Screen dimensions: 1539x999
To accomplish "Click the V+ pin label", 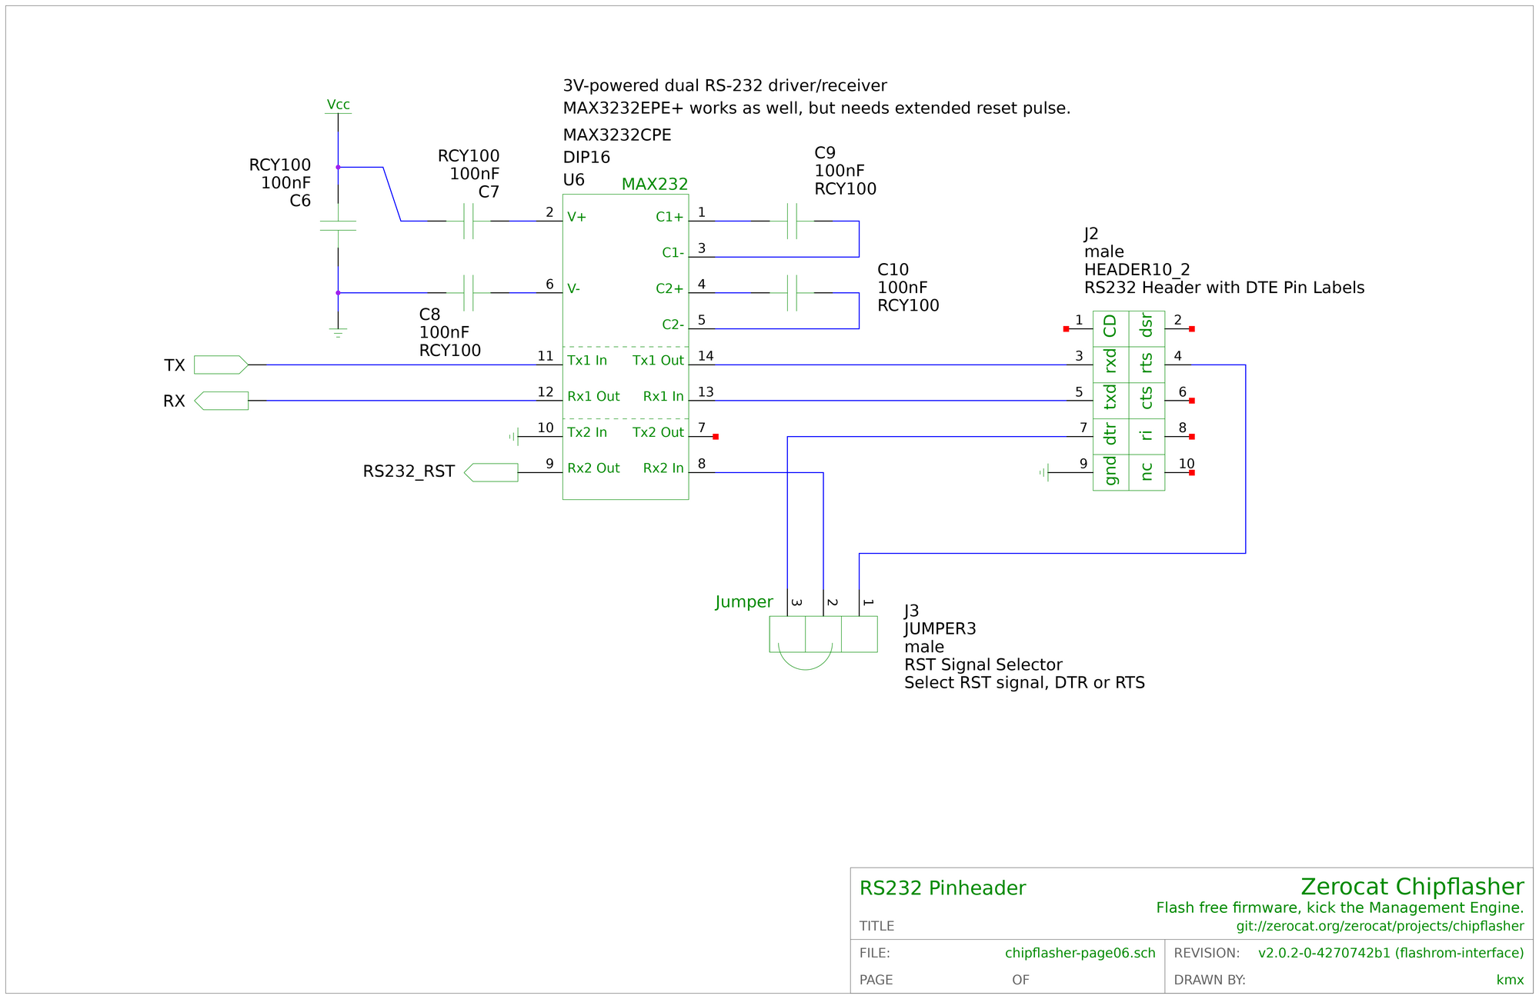I will click(x=577, y=217).
